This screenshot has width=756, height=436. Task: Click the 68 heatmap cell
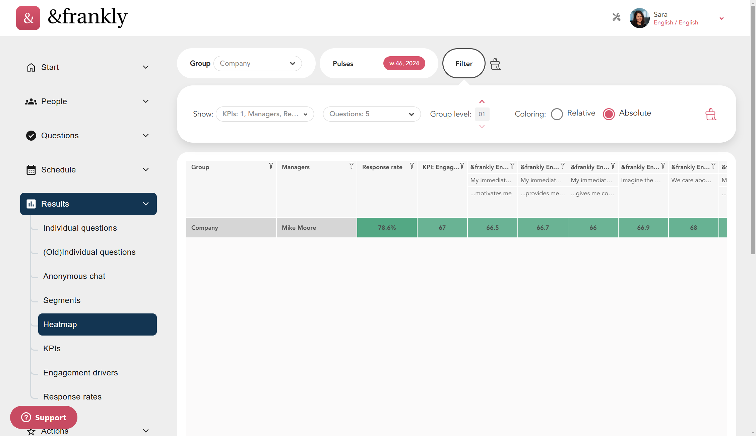pyautogui.click(x=694, y=228)
